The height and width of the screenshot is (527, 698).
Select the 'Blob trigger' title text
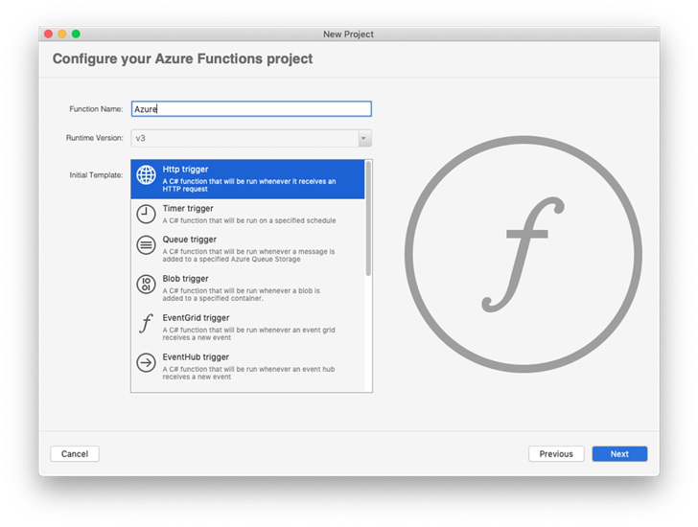[185, 279]
